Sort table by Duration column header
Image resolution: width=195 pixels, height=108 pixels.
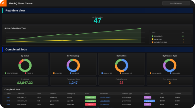178,94
